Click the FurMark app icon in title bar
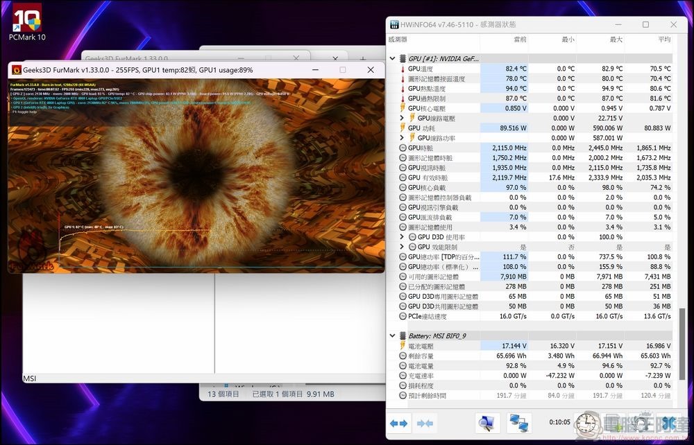 tap(17, 70)
